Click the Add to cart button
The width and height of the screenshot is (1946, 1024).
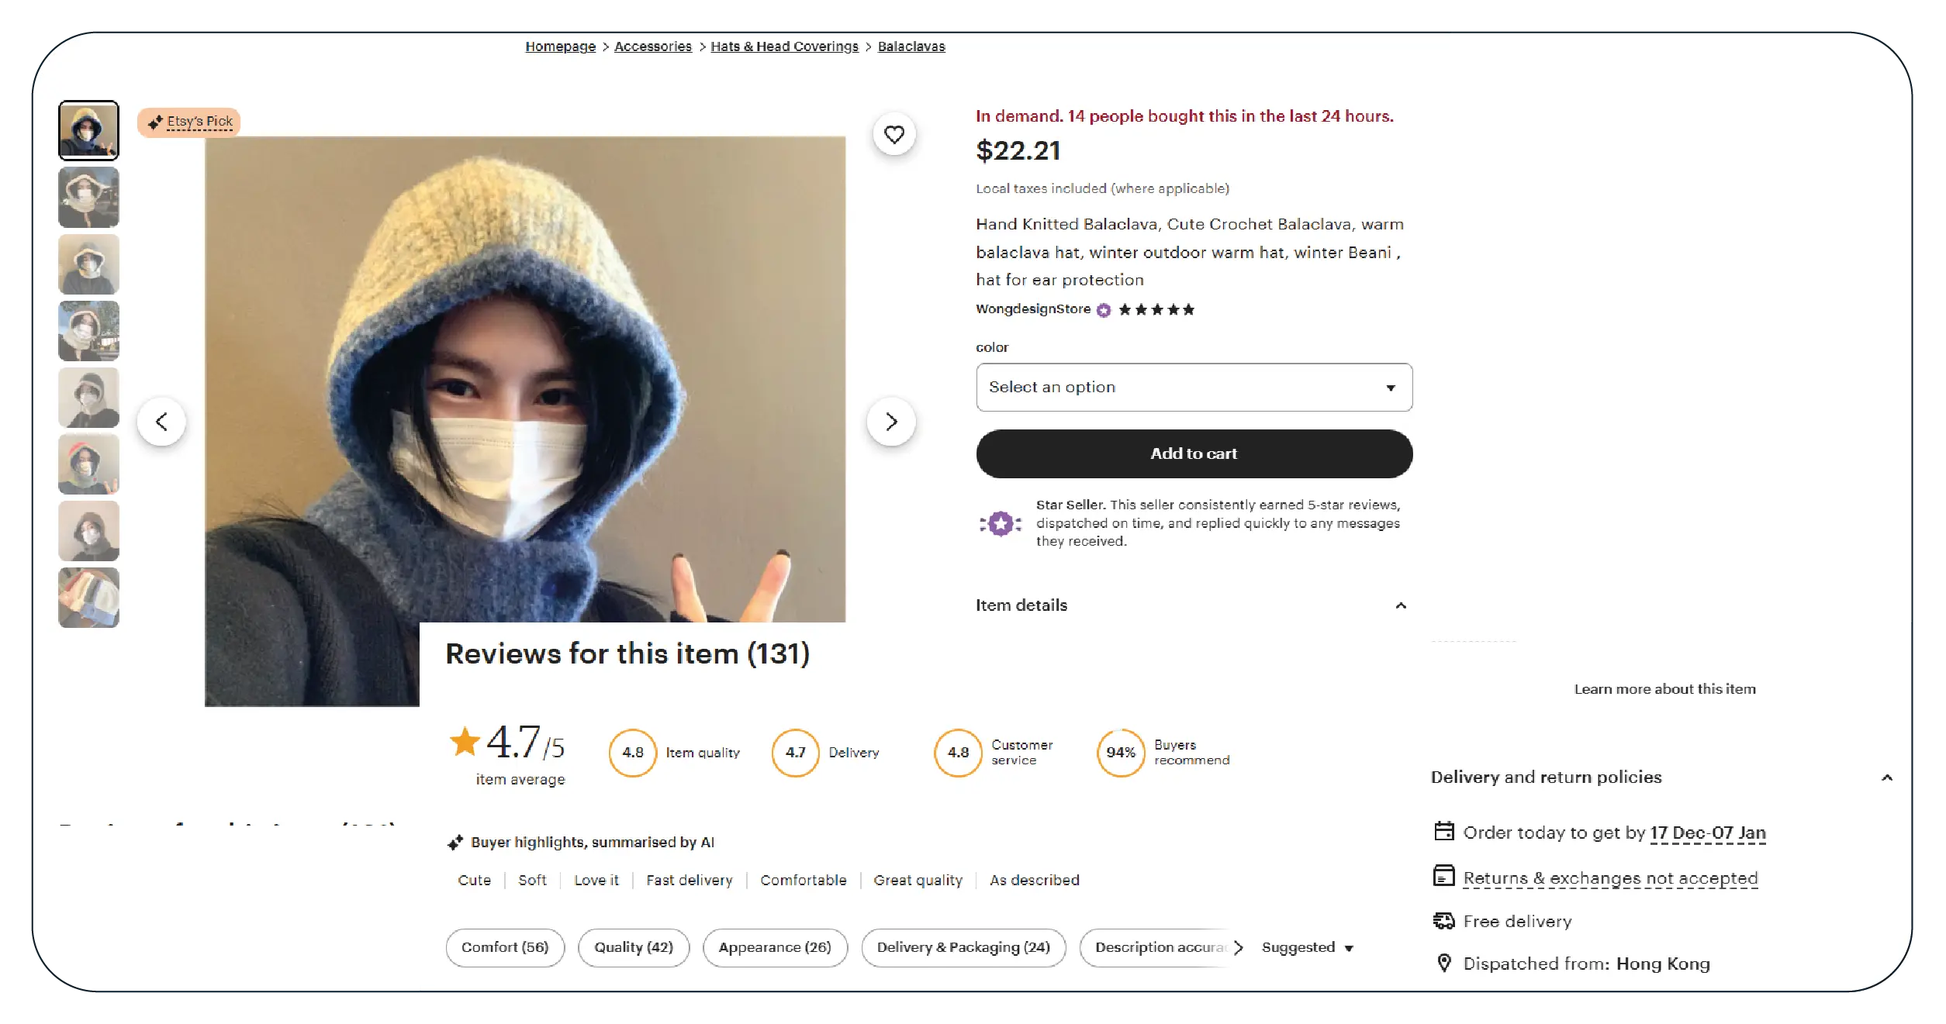tap(1194, 453)
